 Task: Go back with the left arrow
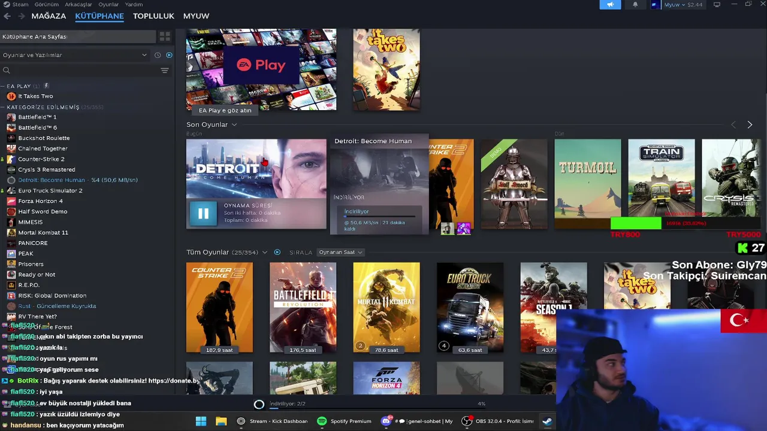pos(7,16)
